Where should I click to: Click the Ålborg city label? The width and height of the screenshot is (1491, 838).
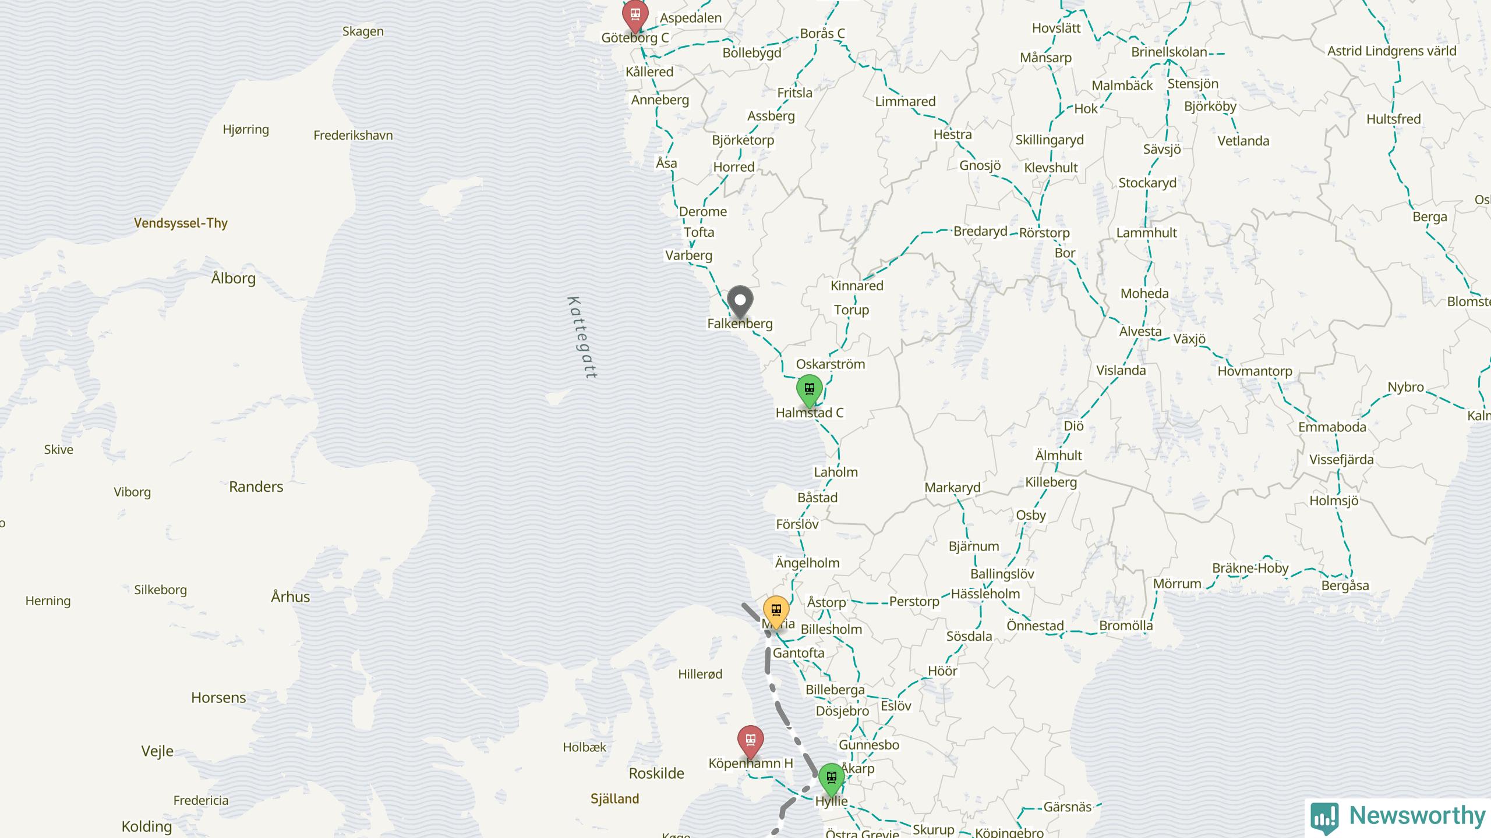(x=233, y=278)
